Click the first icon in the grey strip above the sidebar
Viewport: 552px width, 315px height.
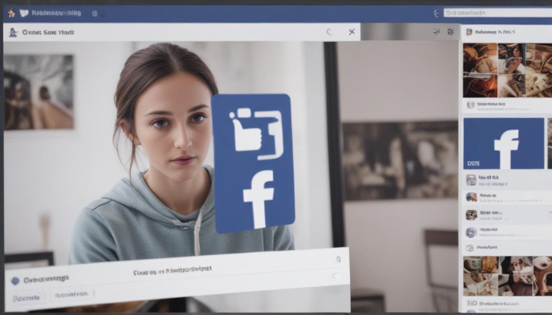tap(436, 32)
